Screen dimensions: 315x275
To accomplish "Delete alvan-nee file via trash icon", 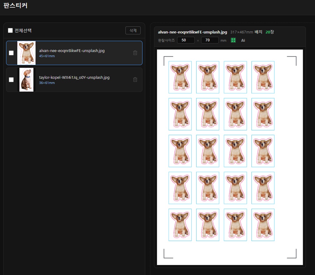I will [x=135, y=53].
